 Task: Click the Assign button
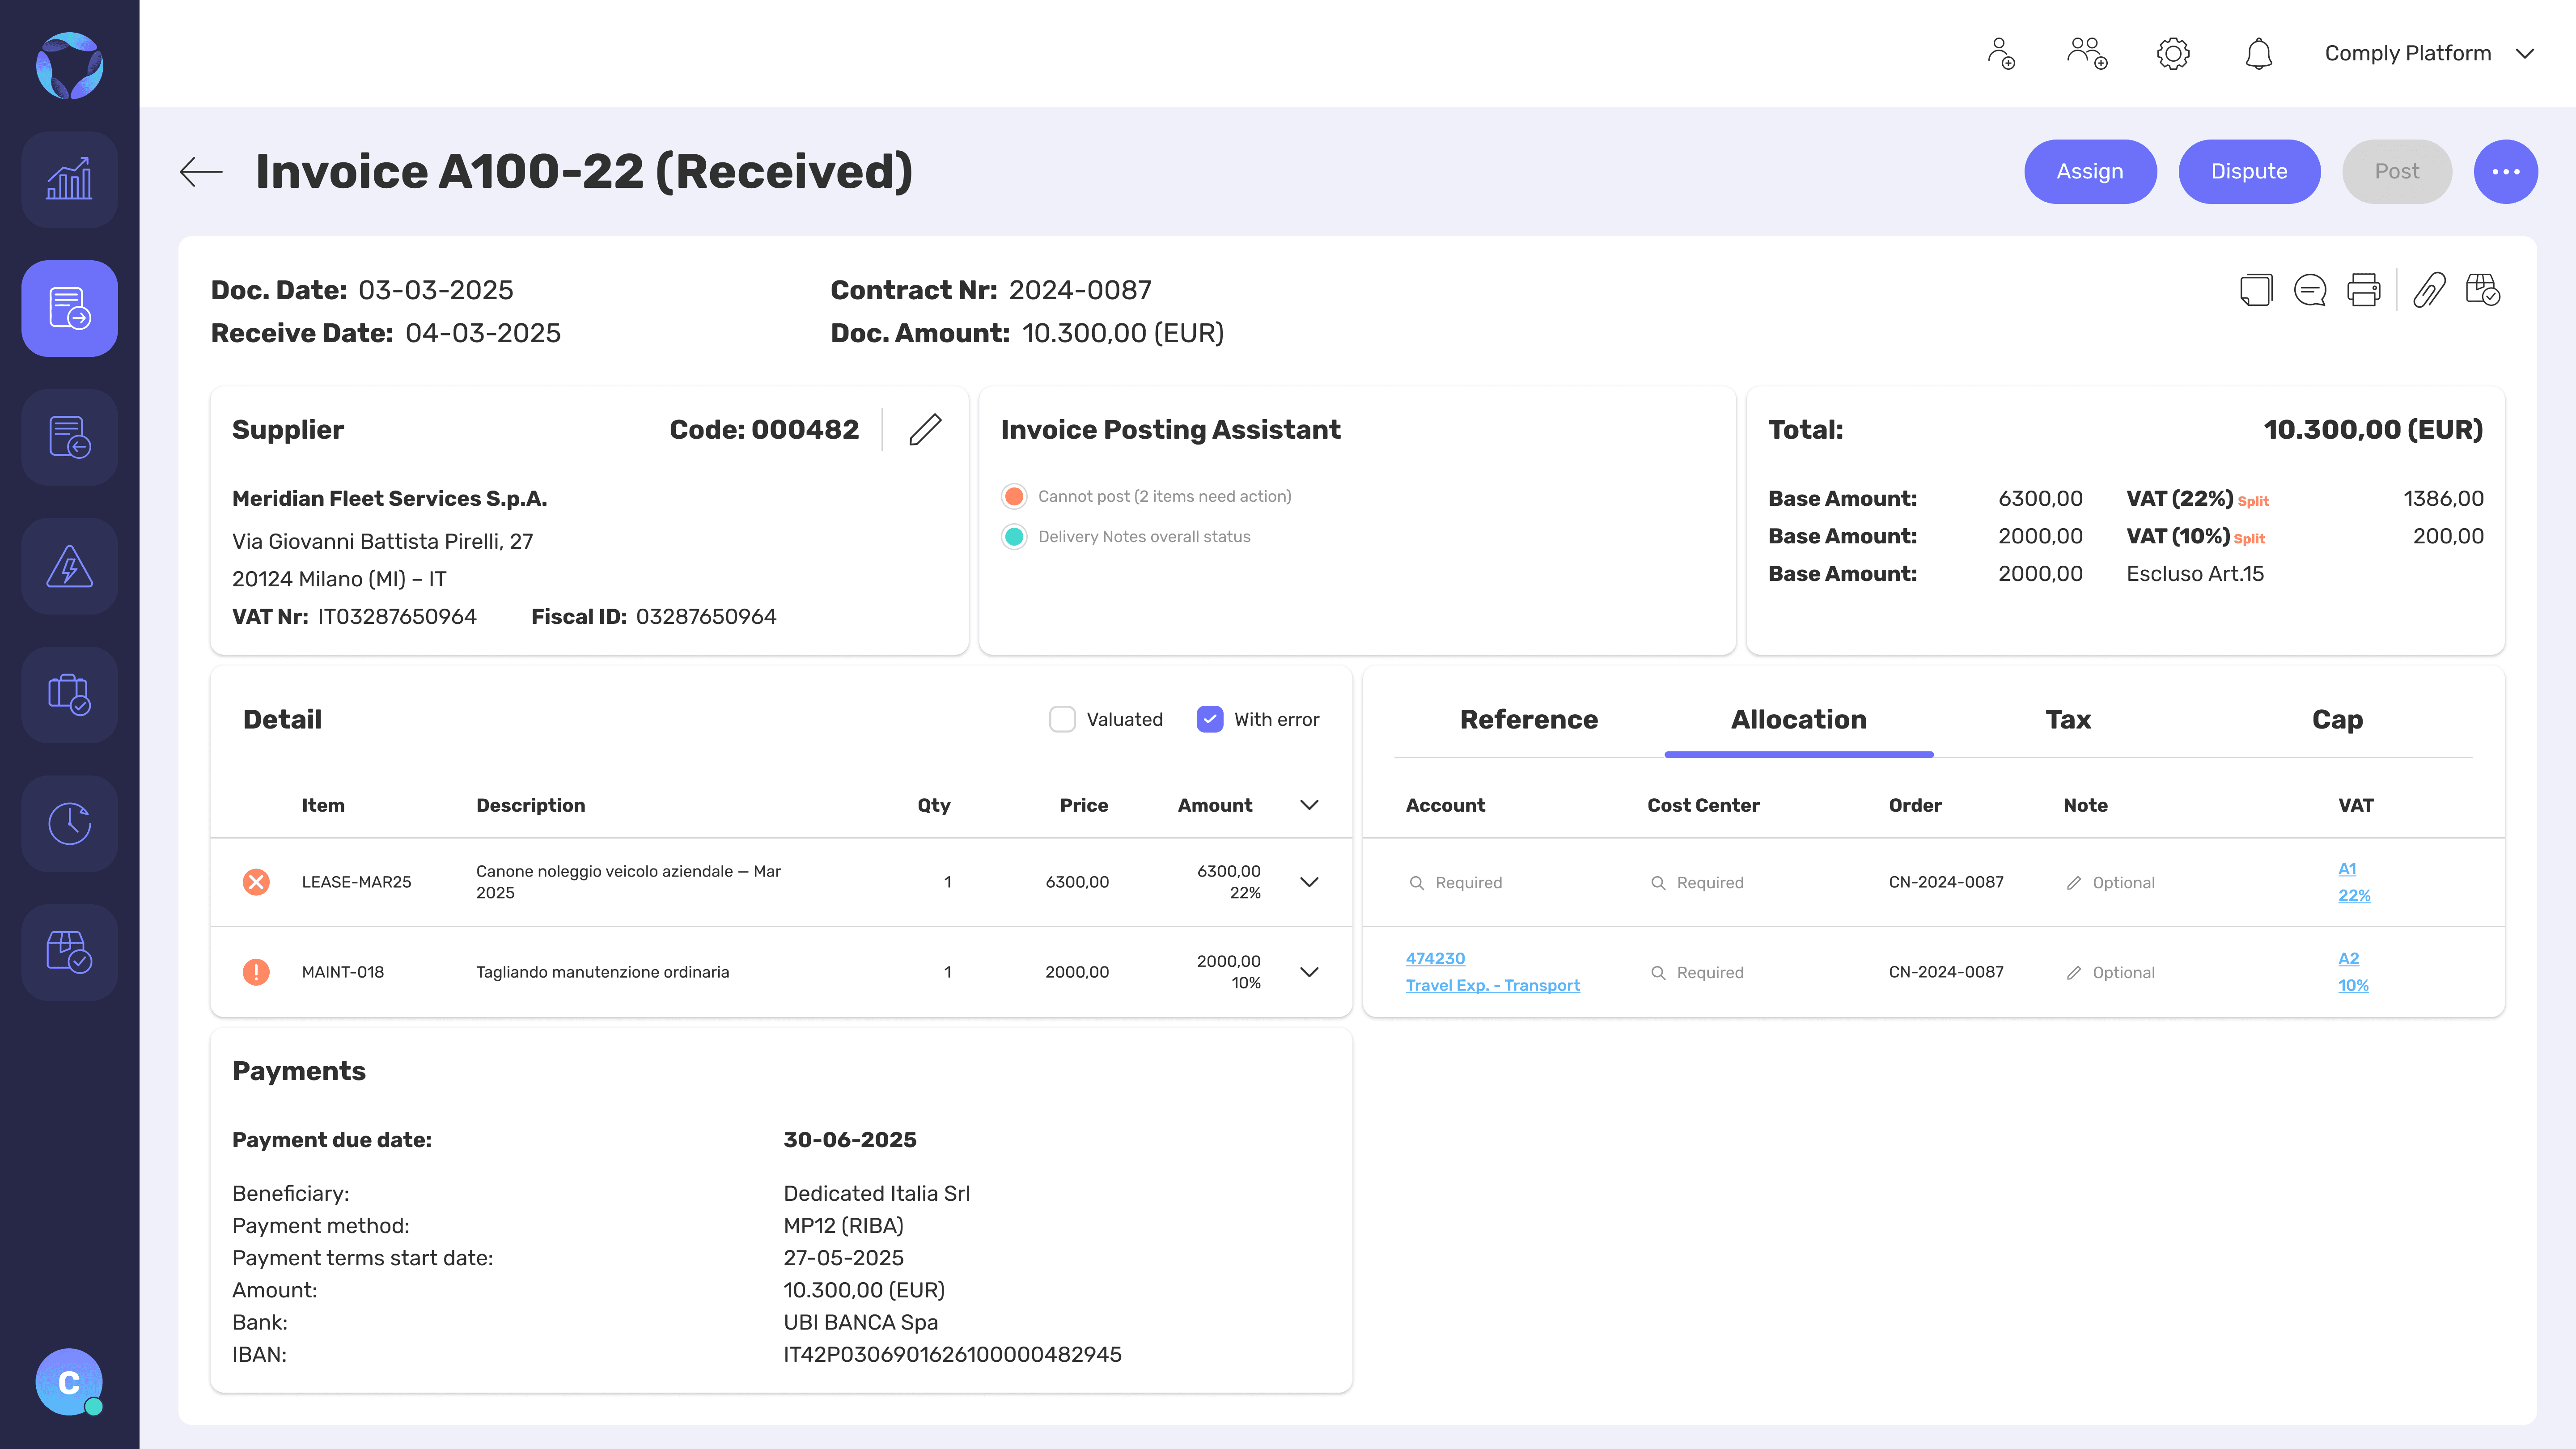[x=2090, y=172]
